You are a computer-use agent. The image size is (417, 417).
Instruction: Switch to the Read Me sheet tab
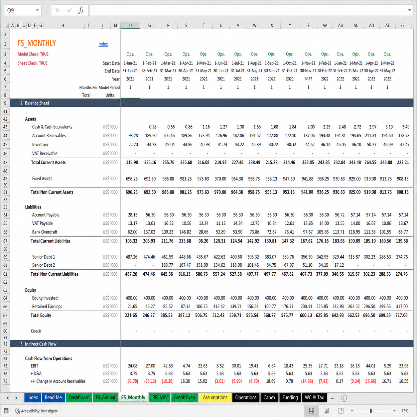coord(53,398)
